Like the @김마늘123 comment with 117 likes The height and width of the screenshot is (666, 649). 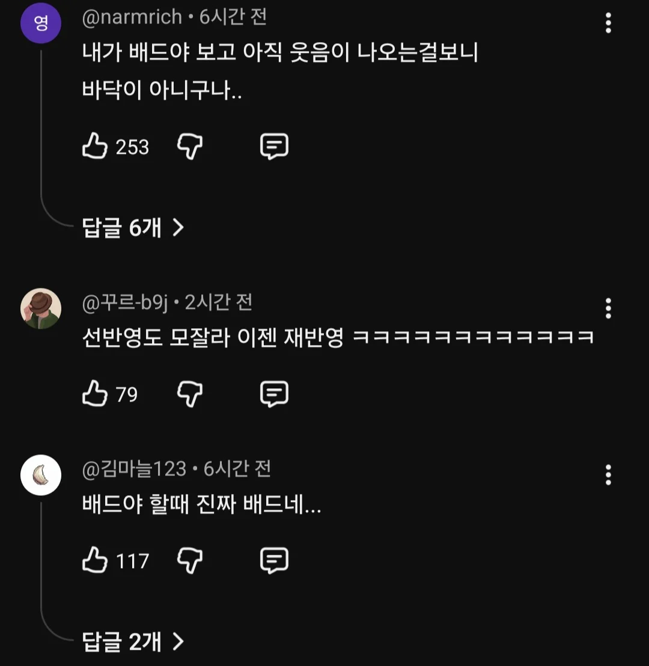point(95,560)
